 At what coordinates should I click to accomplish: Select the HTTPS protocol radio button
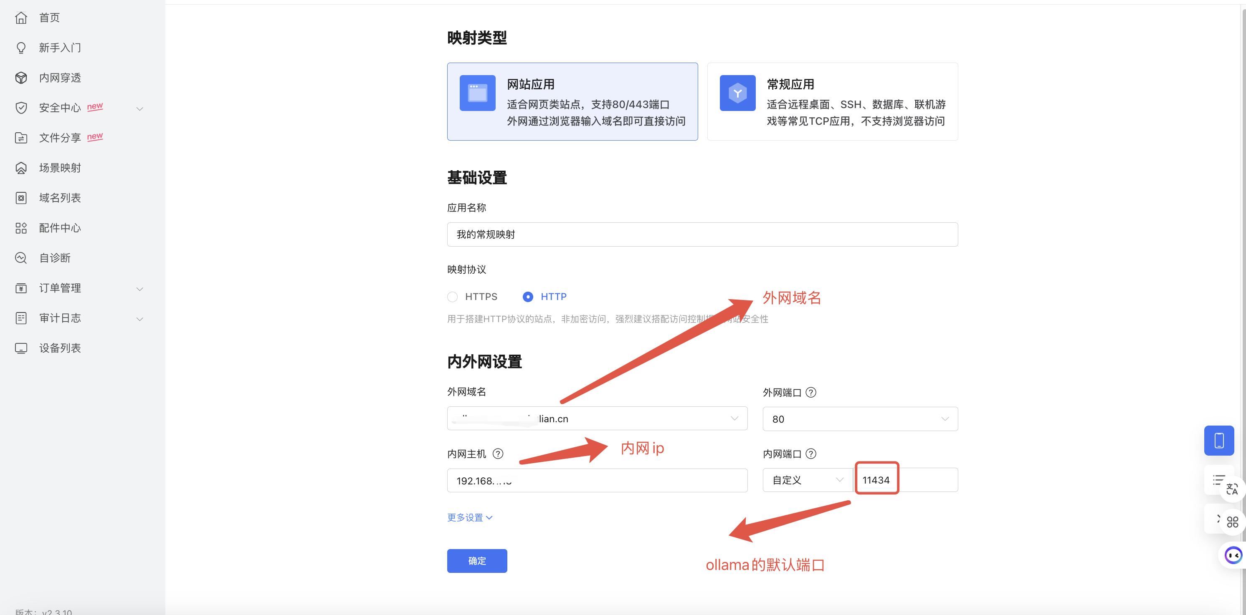coord(452,297)
